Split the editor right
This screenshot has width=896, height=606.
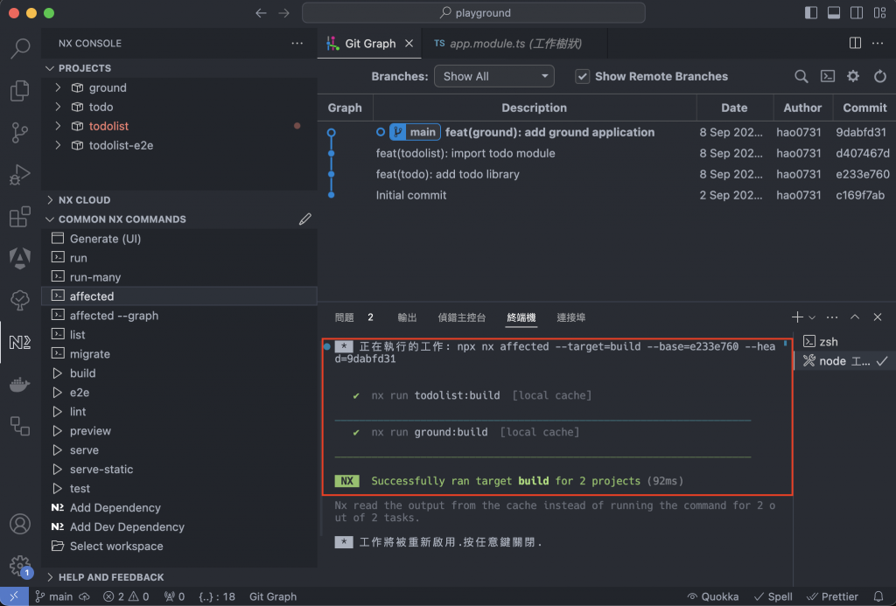(856, 44)
